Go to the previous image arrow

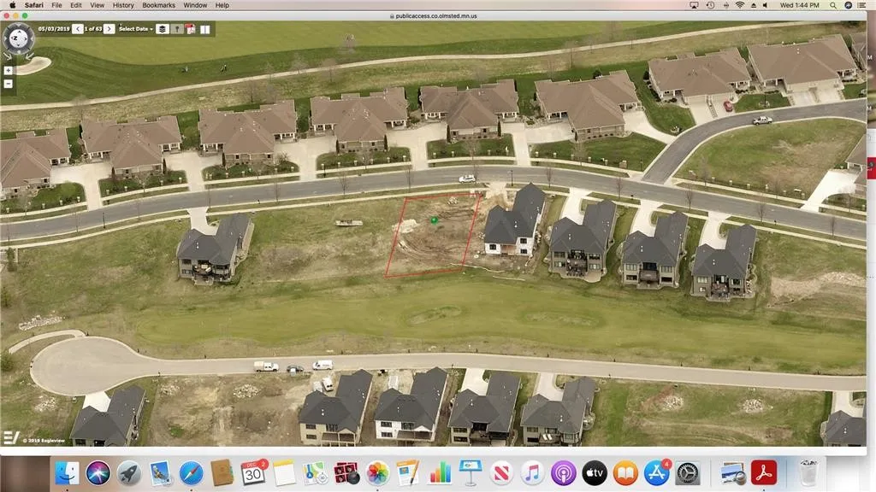click(x=78, y=28)
